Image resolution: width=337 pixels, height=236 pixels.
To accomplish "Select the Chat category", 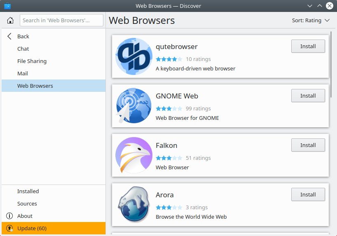I will pos(54,49).
